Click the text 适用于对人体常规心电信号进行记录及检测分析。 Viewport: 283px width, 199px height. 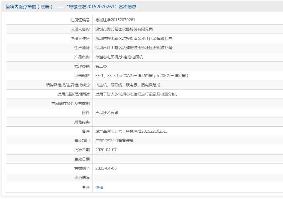(x=136, y=94)
